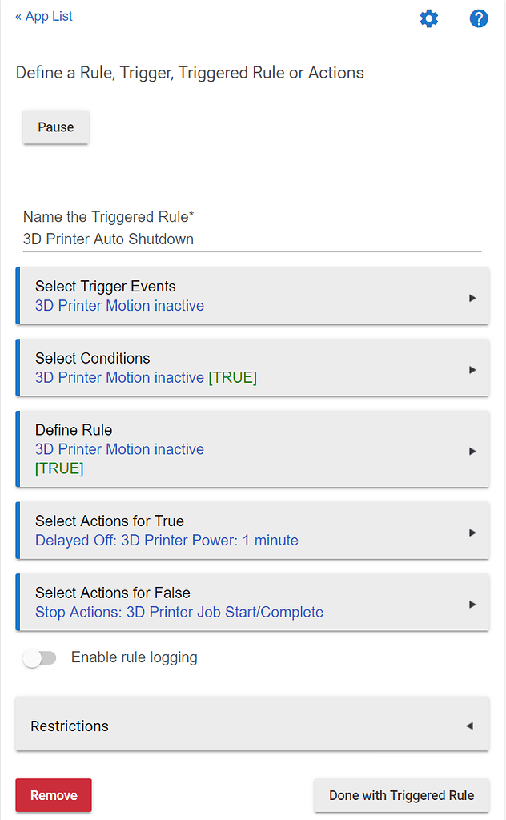
Task: Click arrow beside Select Actions for True
Action: (x=472, y=532)
